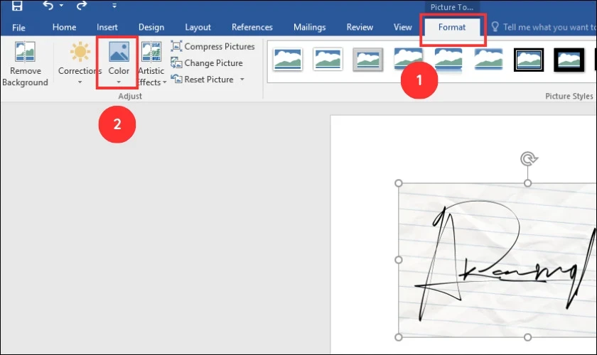Viewport: 597px width, 355px height.
Task: Open the File menu tab
Action: (x=18, y=28)
